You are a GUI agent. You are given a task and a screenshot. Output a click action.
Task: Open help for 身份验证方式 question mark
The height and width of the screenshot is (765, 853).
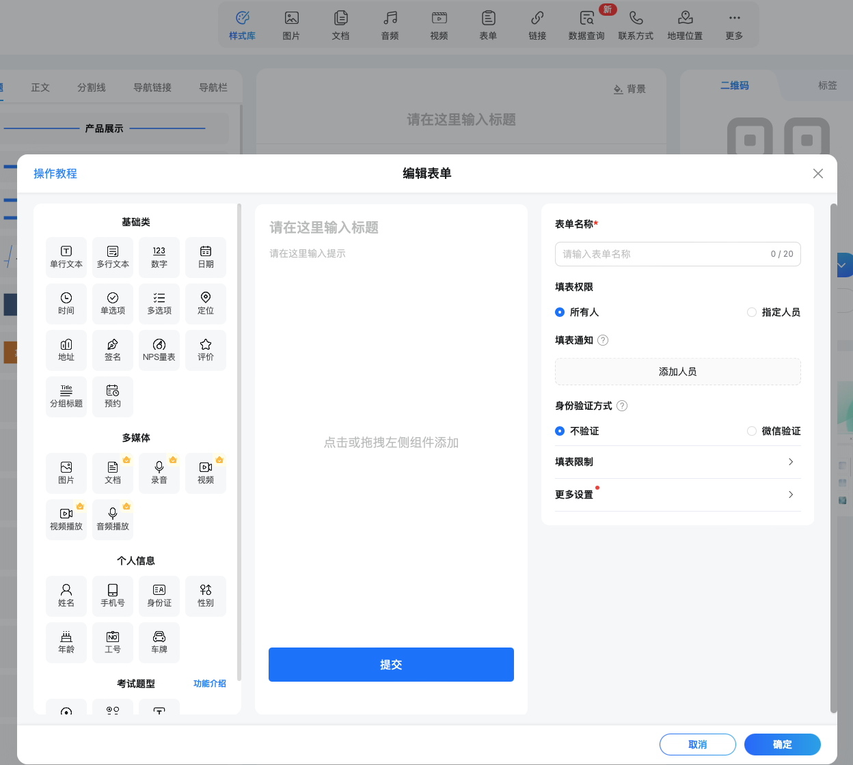(x=622, y=406)
